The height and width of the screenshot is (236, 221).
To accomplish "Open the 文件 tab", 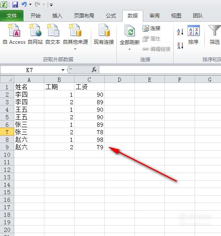I will (12, 16).
